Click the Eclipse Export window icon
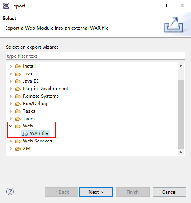Screen dimensions: 191x203 tap(6, 6)
